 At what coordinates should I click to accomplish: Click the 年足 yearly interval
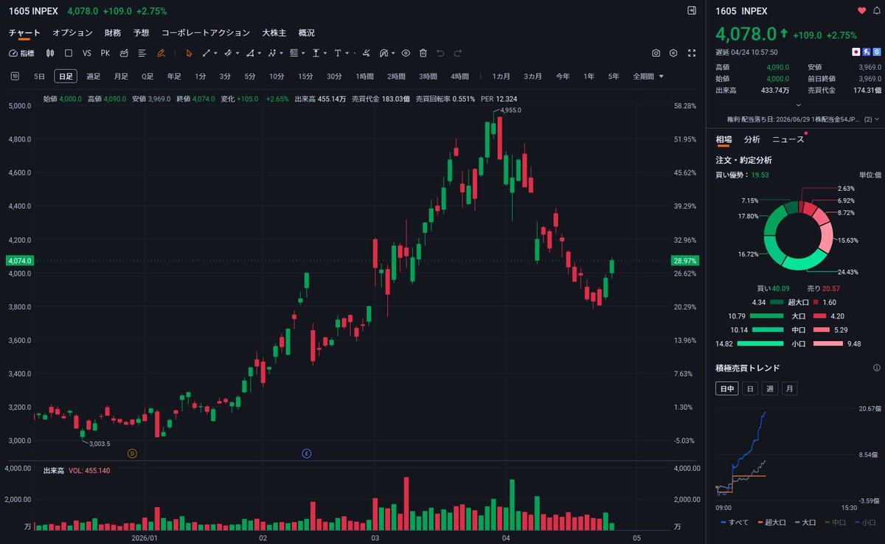coord(174,76)
